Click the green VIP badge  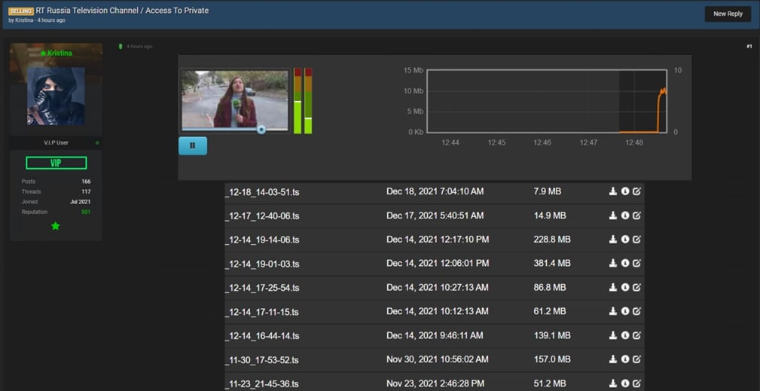56,163
